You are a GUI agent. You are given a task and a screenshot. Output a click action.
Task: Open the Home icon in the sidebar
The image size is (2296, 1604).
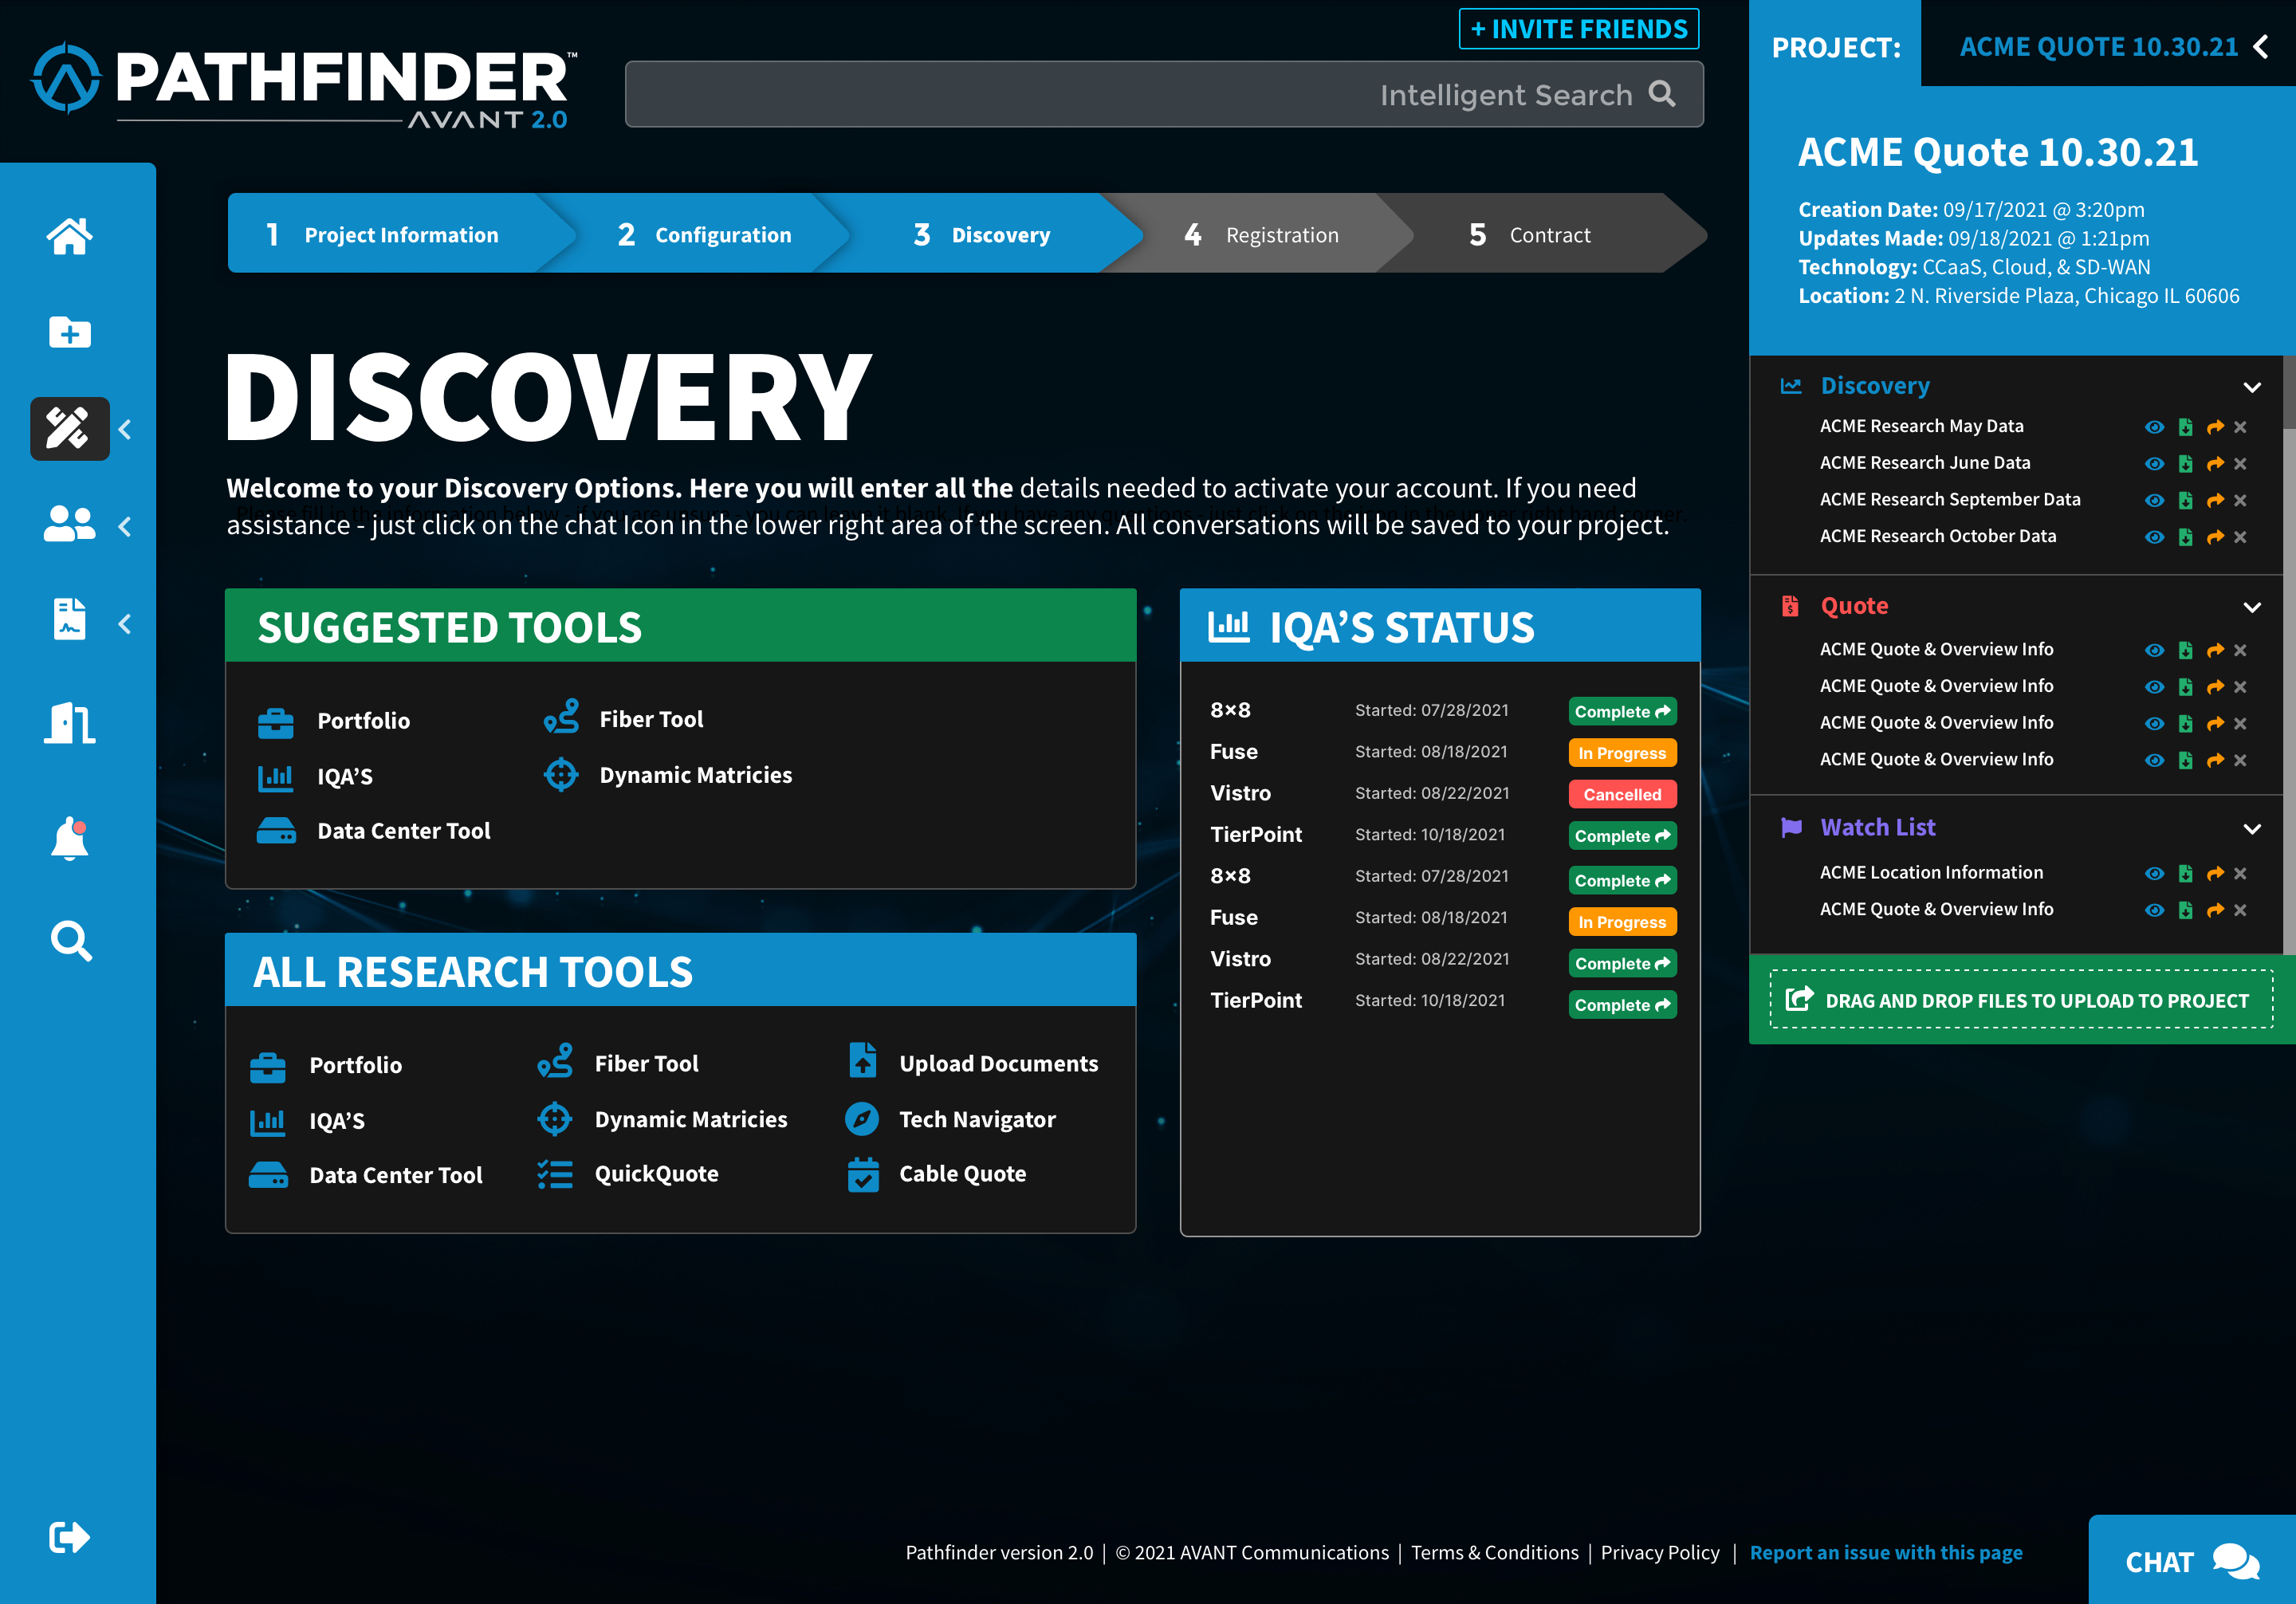(69, 236)
